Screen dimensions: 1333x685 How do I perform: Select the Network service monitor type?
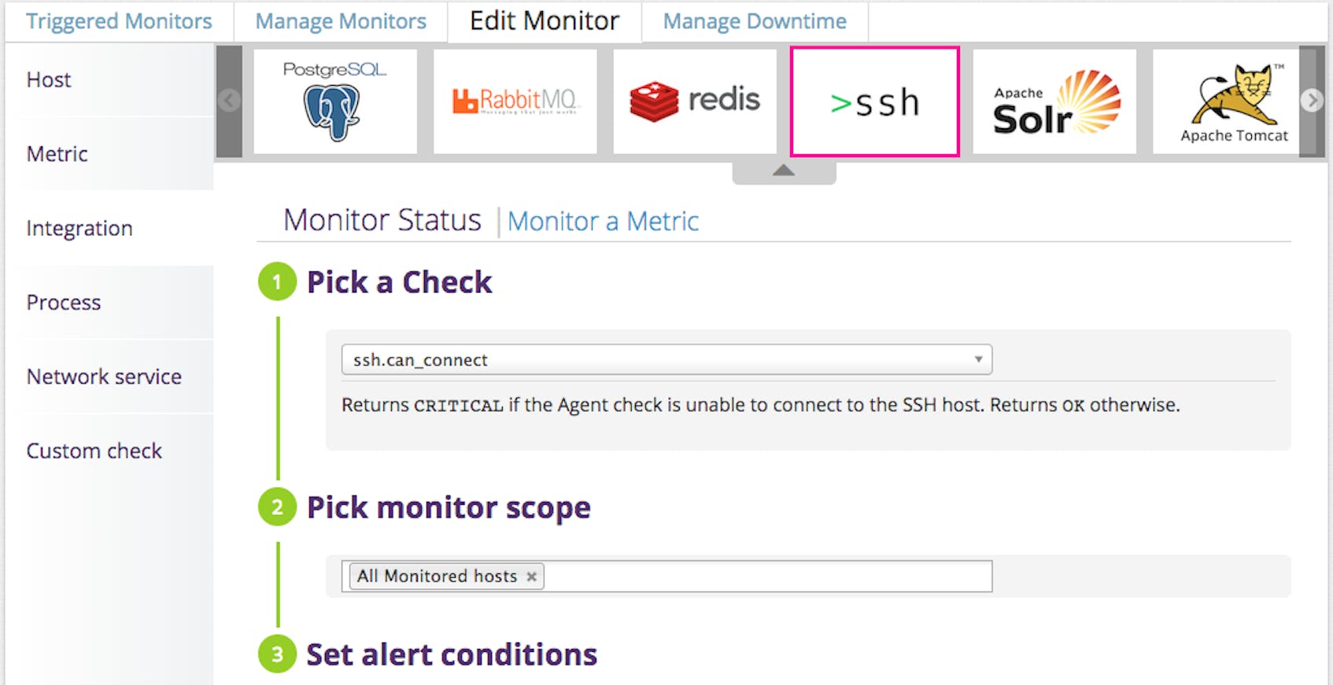pyautogui.click(x=104, y=377)
